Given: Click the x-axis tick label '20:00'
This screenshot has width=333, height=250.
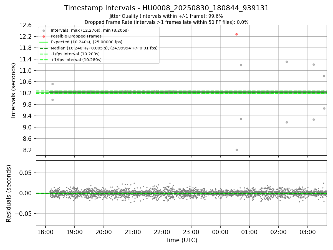Looking at the screenshot, I should click(x=104, y=232).
